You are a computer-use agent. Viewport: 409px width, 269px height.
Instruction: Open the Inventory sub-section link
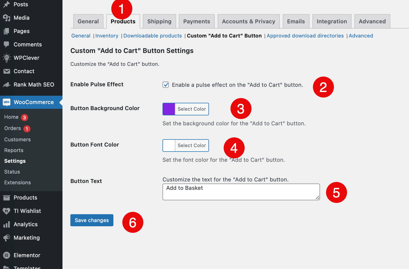click(107, 36)
